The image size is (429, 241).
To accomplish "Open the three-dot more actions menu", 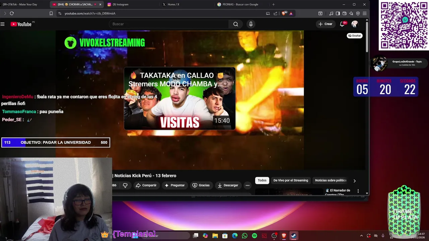I will [247, 185].
